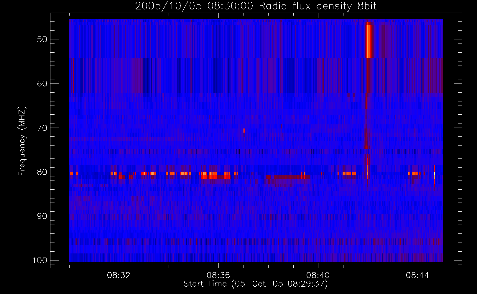Click the bright red burst near 50 MHz

tap(369, 41)
